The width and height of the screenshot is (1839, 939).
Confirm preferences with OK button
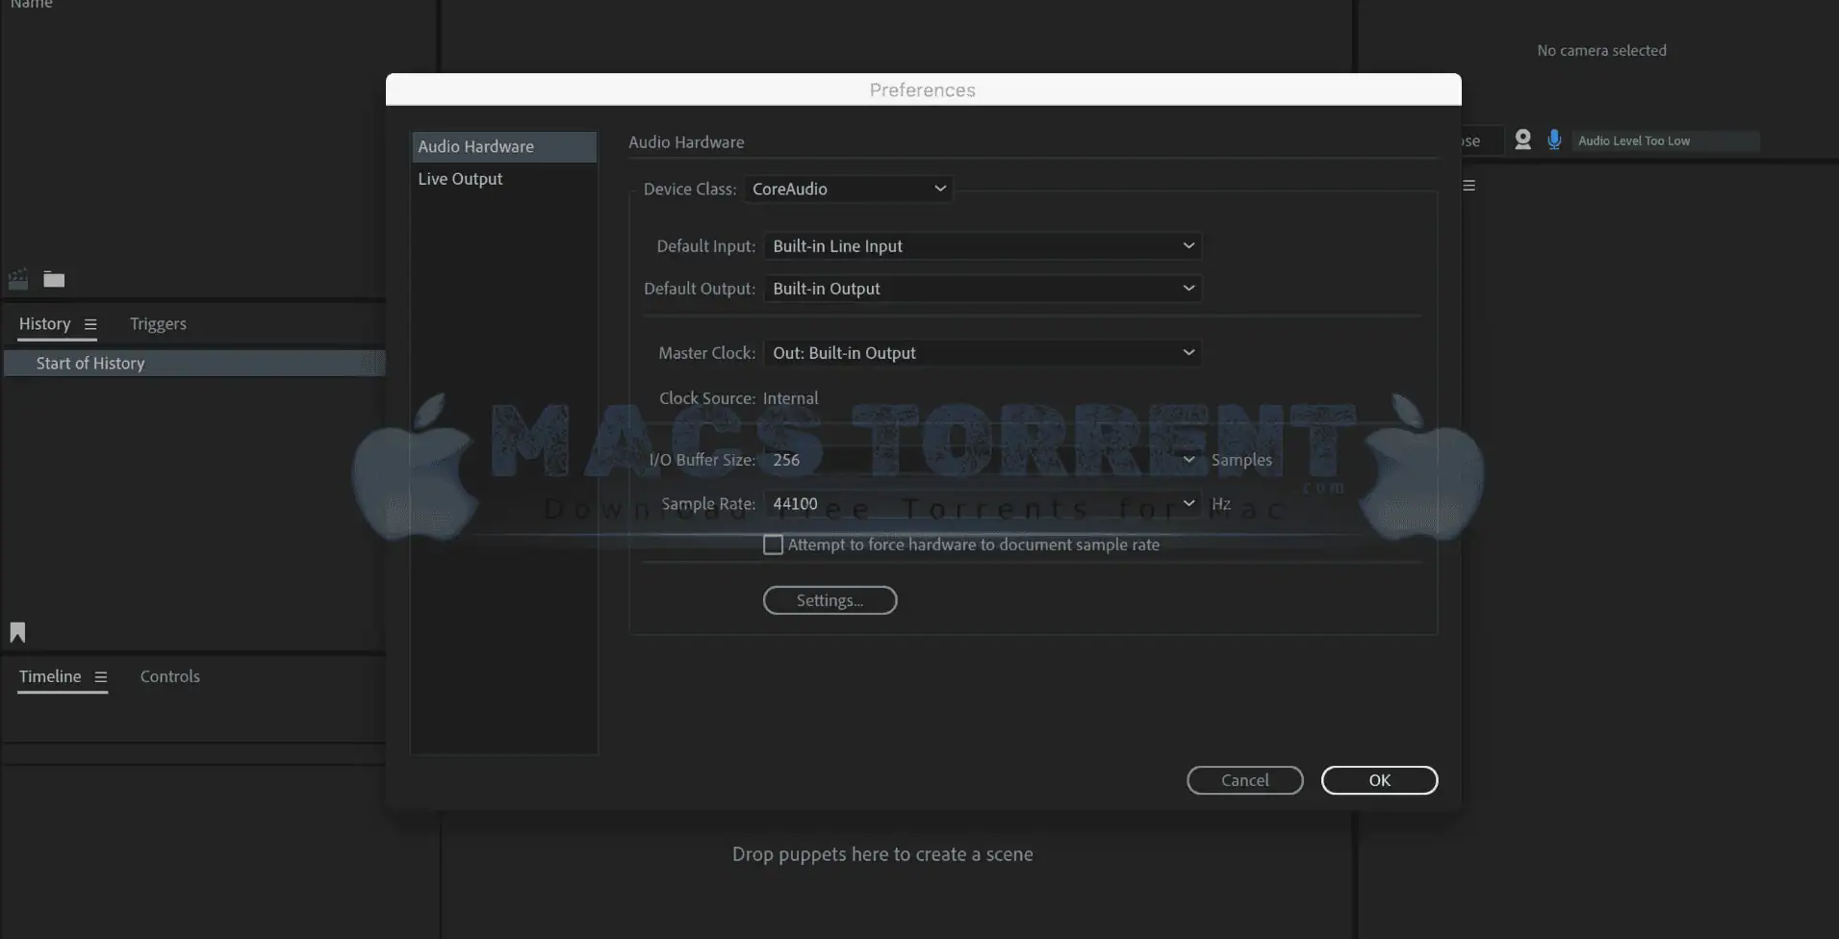point(1379,780)
